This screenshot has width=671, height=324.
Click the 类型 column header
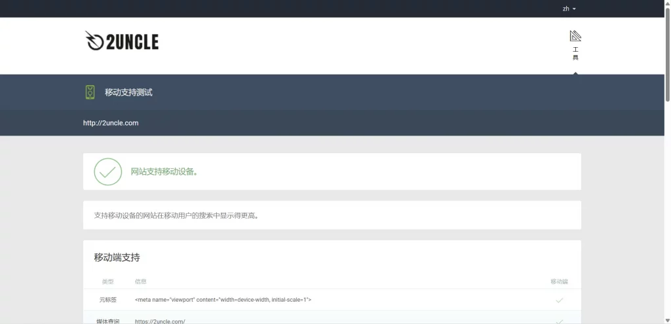point(107,281)
